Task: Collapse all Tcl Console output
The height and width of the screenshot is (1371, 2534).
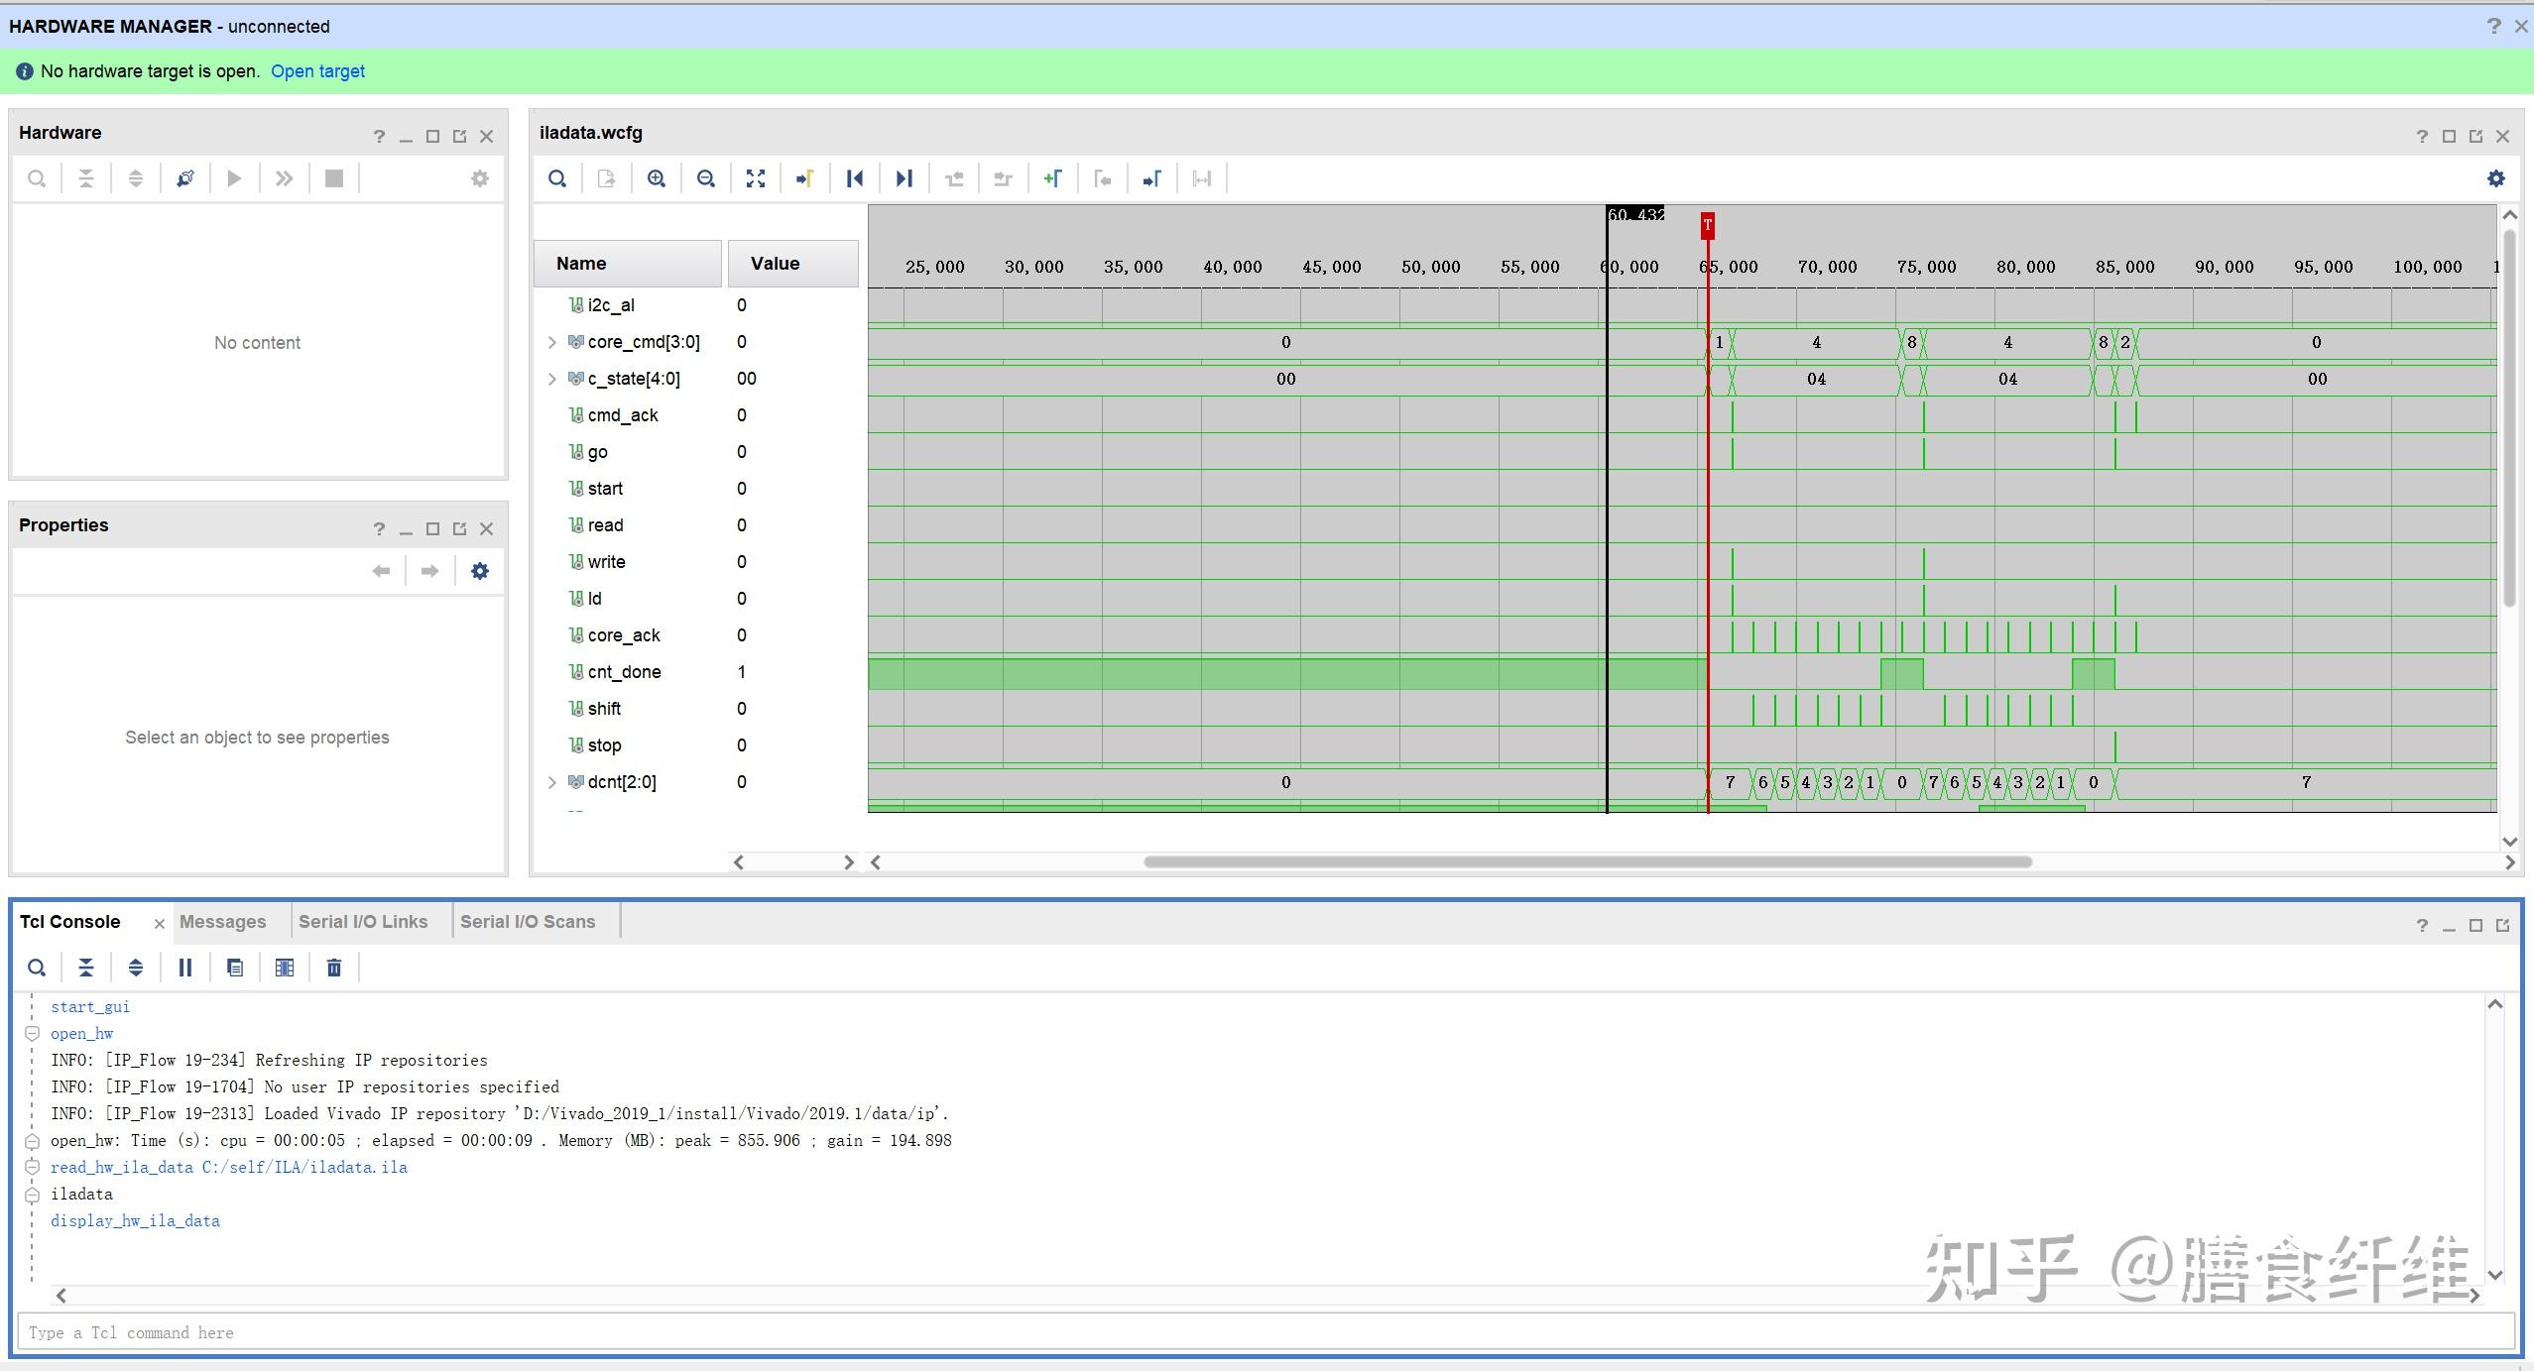Action: [x=86, y=968]
